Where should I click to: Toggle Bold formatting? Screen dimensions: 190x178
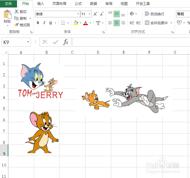pyautogui.click(x=38, y=23)
